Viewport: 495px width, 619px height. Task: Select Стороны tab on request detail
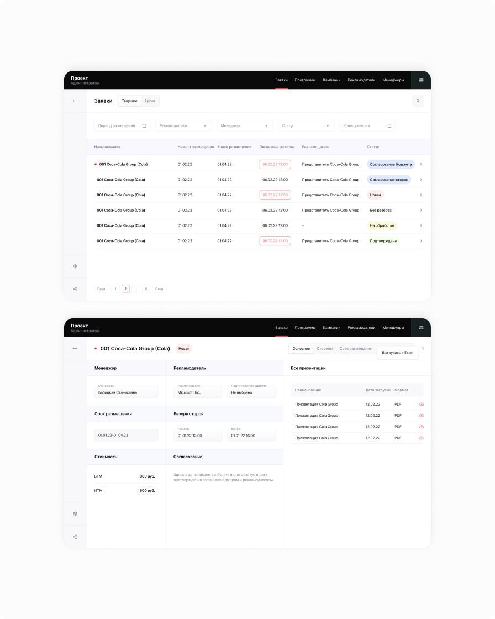pos(325,349)
